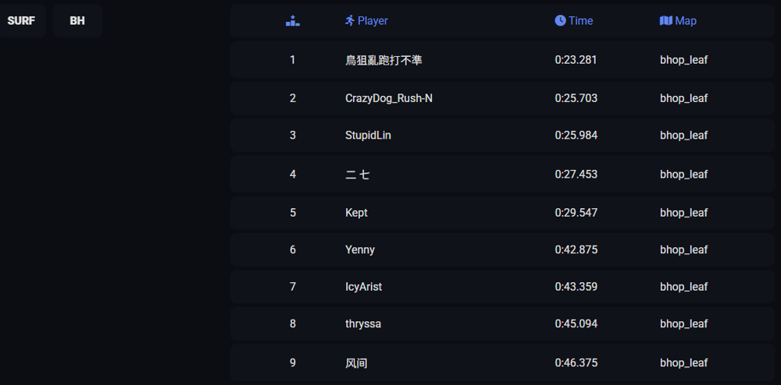Open player CrazyDog_Rush-N profile
Image resolution: width=781 pixels, height=385 pixels.
click(x=388, y=98)
